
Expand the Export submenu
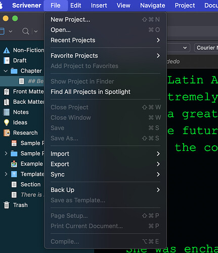pyautogui.click(x=105, y=164)
